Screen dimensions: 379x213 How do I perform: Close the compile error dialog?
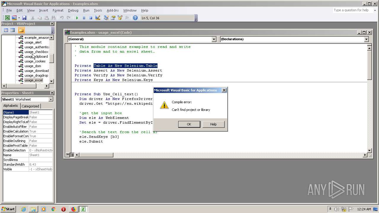tap(224, 90)
